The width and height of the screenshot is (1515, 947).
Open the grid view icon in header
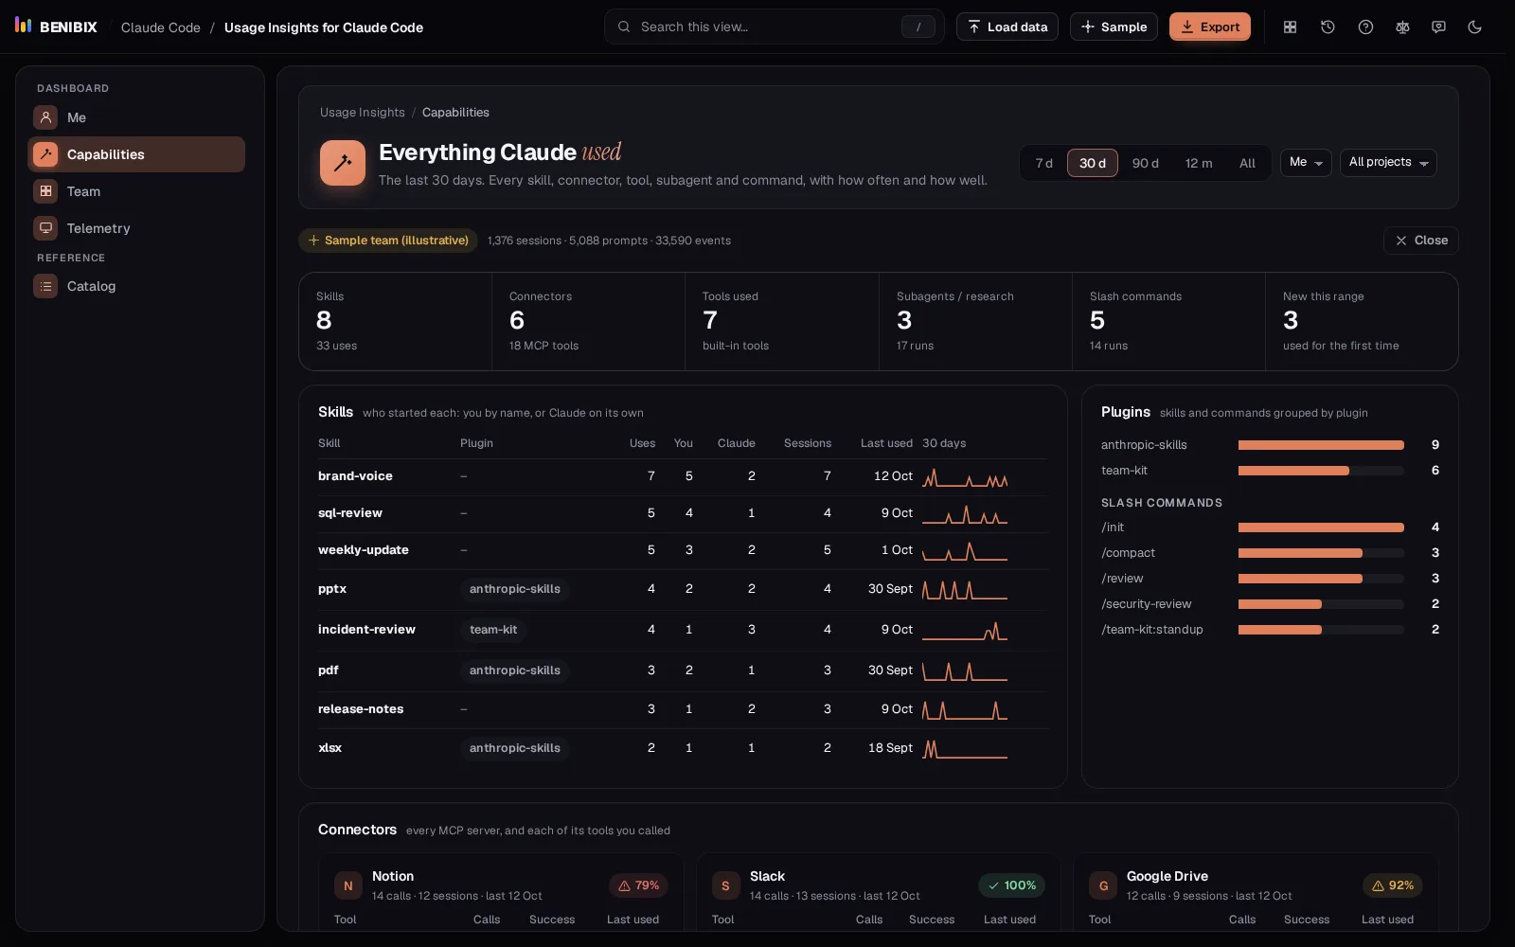1290,27
